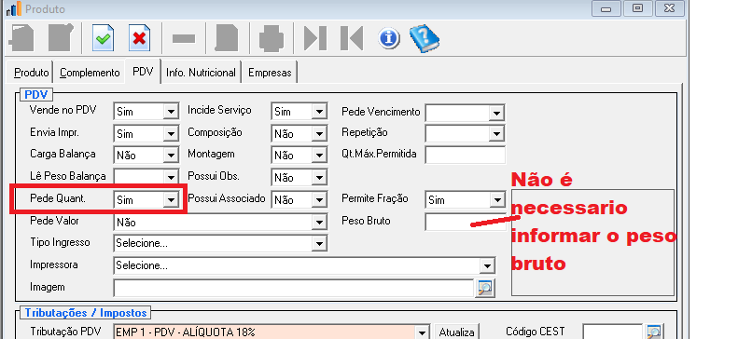Open the blue information icon
Viewport: 752px width, 339px height.
click(389, 38)
